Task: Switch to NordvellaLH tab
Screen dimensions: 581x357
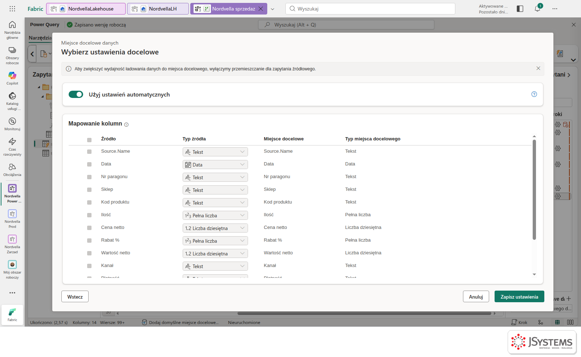Action: click(158, 9)
